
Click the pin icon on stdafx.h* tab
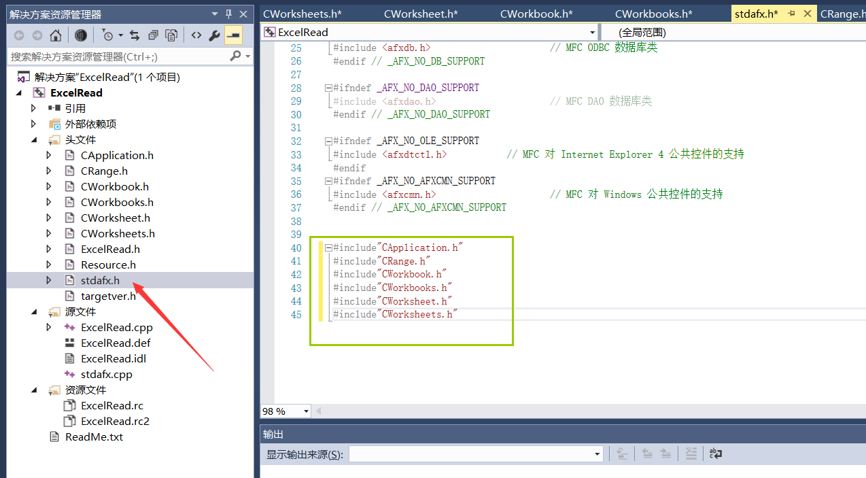[x=792, y=14]
